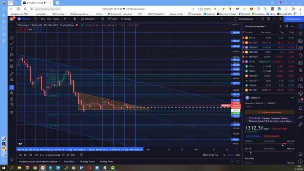Open the stock screener dropdown tab
This screenshot has height=171, width=304.
39,161
